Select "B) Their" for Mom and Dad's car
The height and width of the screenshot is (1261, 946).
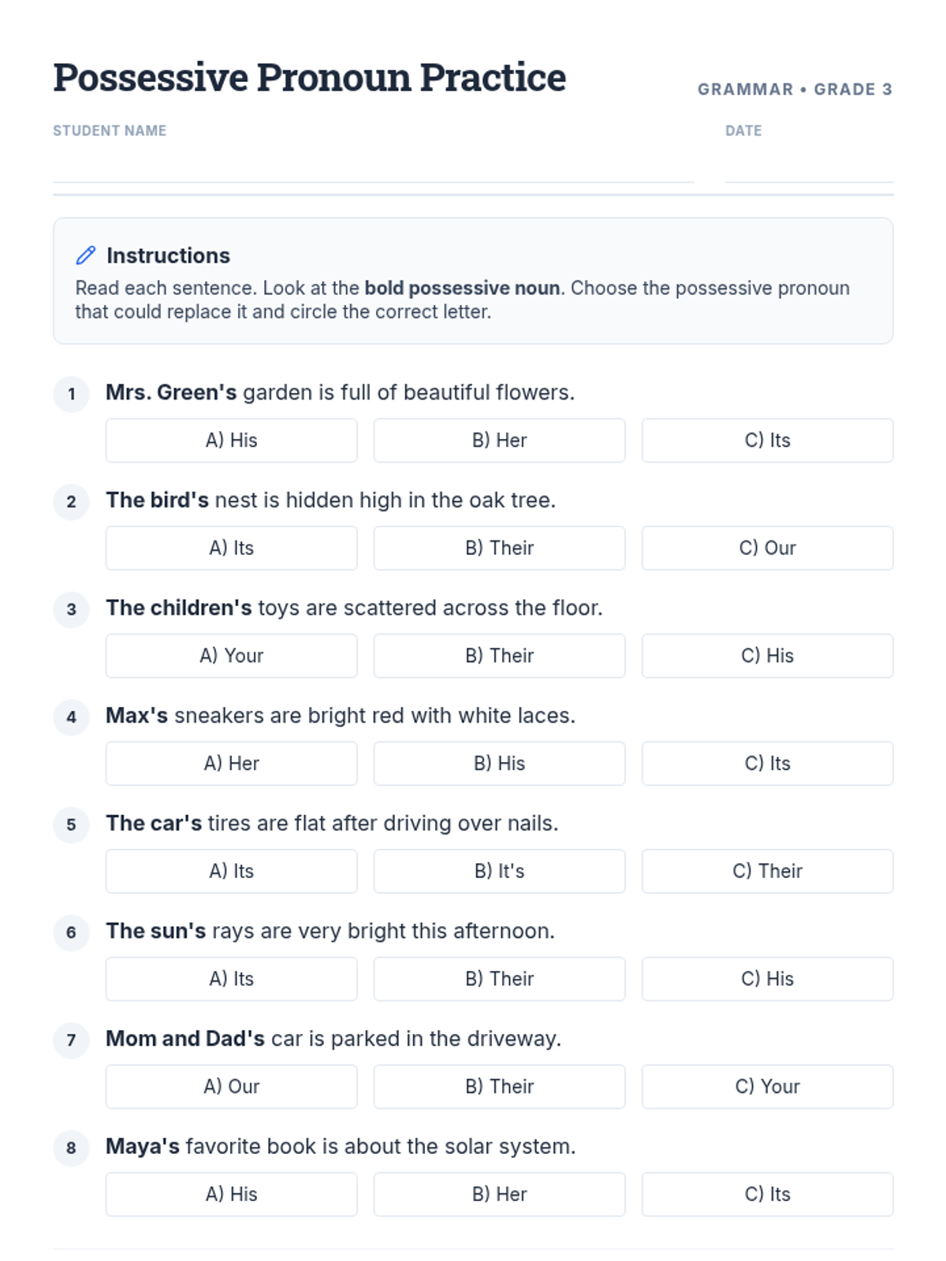click(x=499, y=1087)
